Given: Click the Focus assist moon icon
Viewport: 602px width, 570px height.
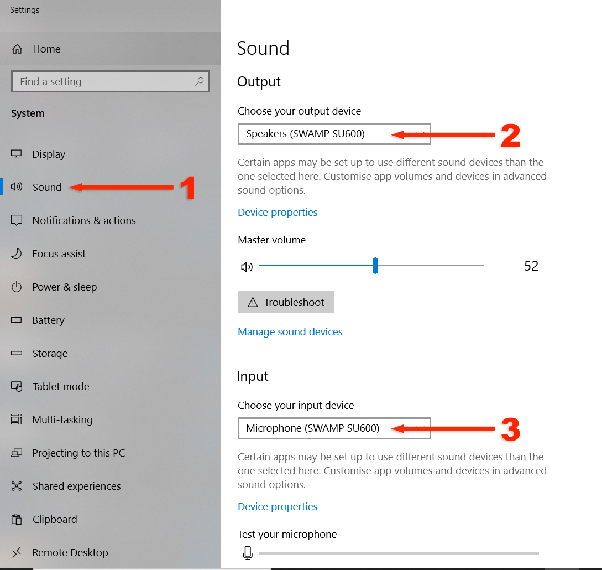Looking at the screenshot, I should [17, 253].
